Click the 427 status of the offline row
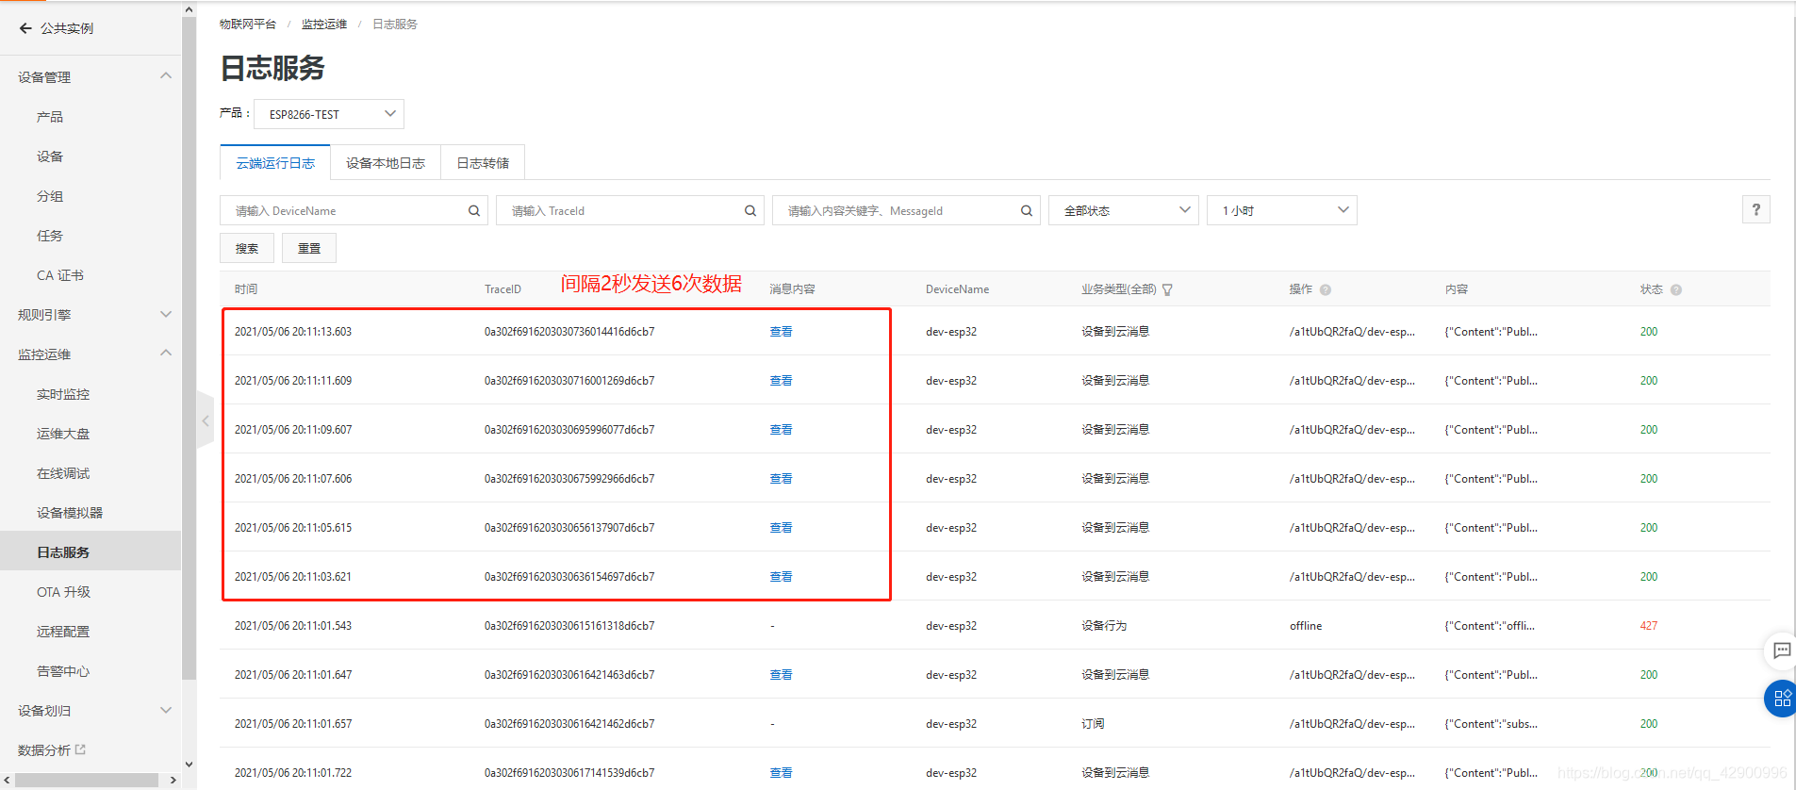 coord(1648,626)
